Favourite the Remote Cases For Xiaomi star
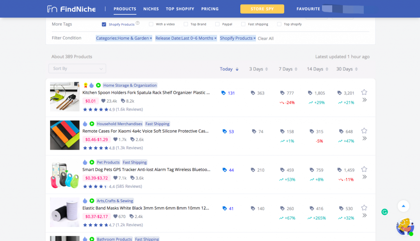420x241 pixels. coord(364,131)
